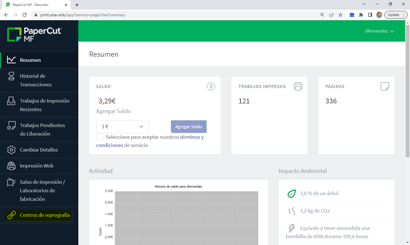Image resolution: width=410 pixels, height=245 pixels.
Task: Click the Impresión Web globe printer icon
Action: pos(11,166)
